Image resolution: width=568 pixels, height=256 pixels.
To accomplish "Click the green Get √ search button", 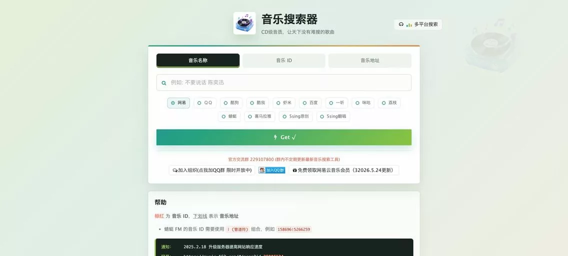I will point(284,137).
